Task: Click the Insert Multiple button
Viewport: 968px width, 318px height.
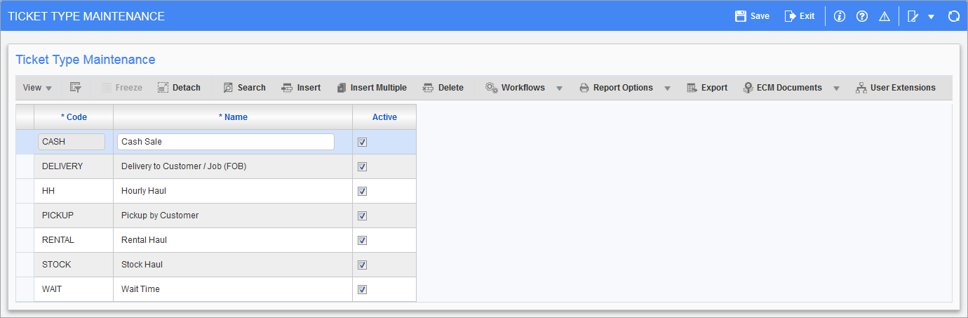Action: (371, 88)
